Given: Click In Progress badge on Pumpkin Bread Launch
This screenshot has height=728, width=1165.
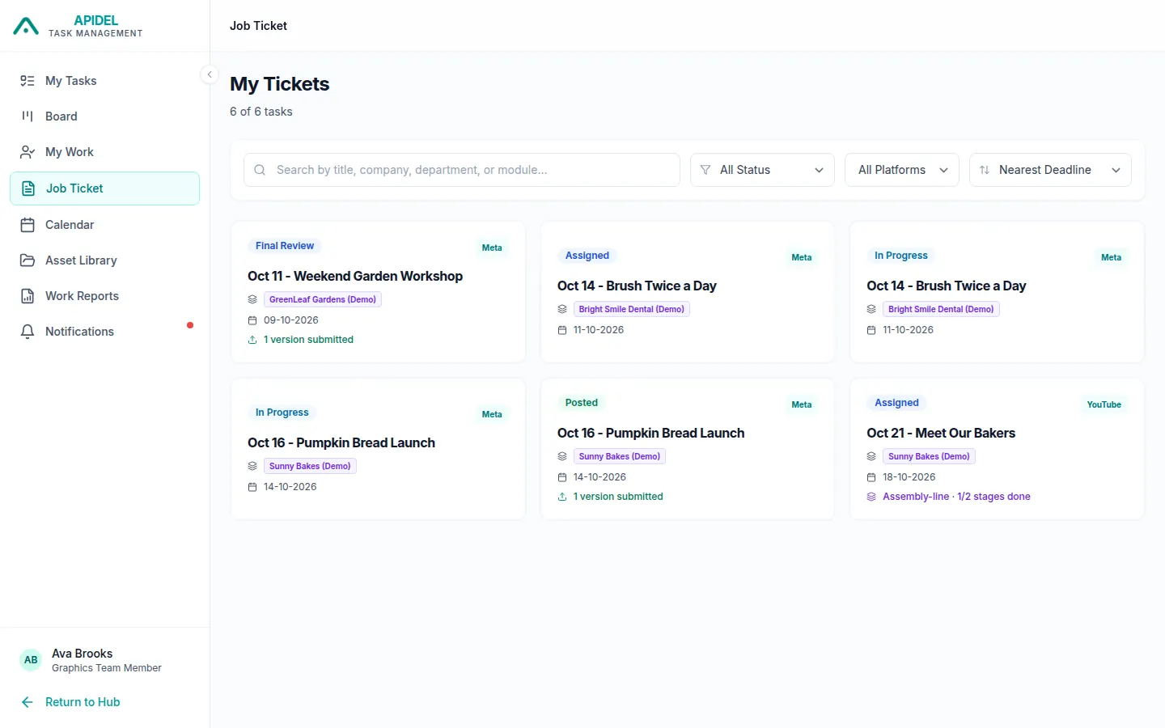Looking at the screenshot, I should tap(282, 413).
